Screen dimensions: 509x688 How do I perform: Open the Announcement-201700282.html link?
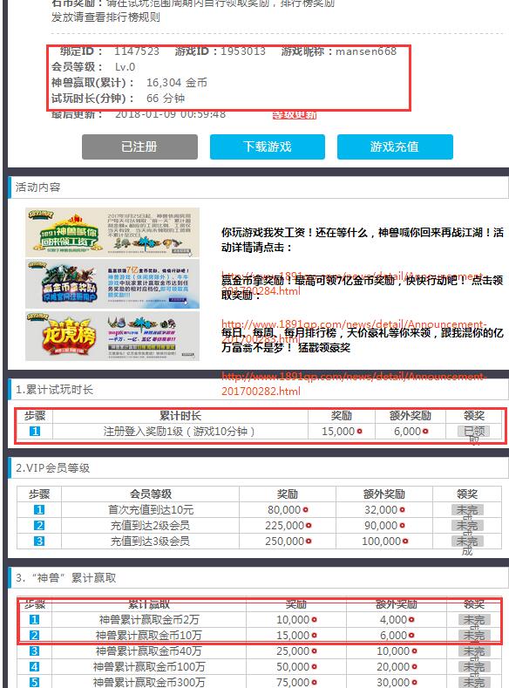point(353,384)
